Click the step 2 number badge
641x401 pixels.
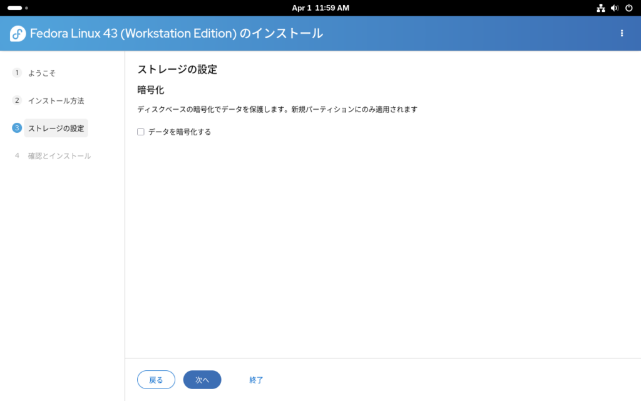click(x=17, y=100)
